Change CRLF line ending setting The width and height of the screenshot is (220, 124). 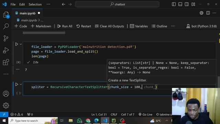coord(114,114)
